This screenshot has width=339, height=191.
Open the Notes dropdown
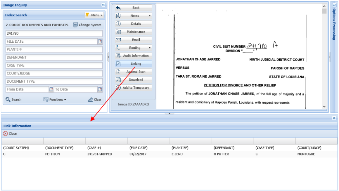click(133, 16)
